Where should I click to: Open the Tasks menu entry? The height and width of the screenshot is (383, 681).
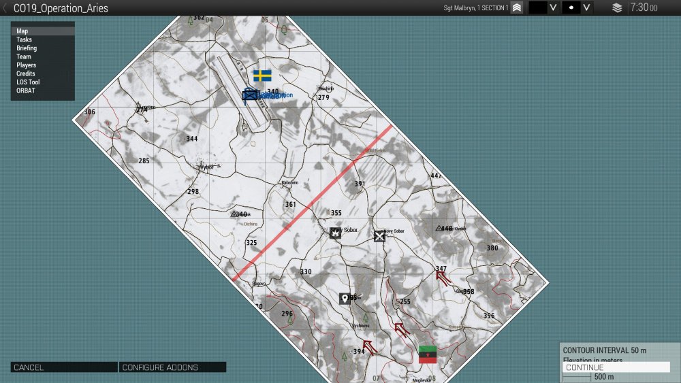click(24, 40)
